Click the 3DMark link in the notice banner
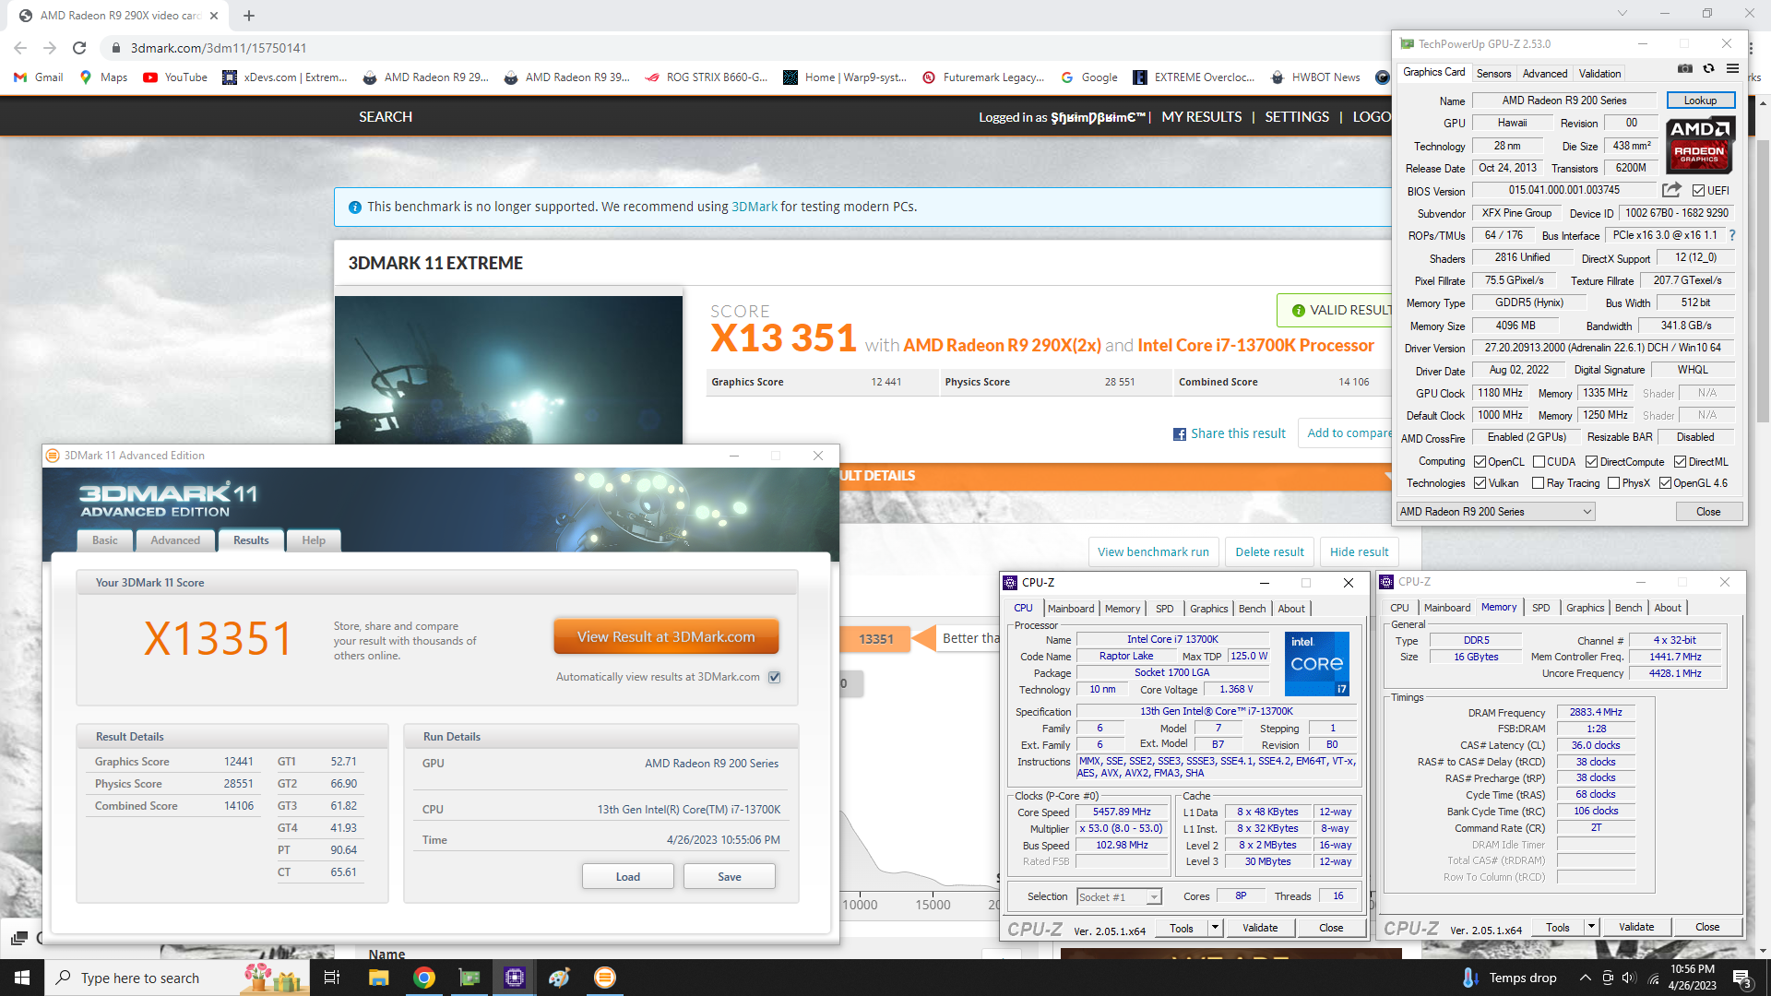This screenshot has height=996, width=1771. [x=755, y=207]
